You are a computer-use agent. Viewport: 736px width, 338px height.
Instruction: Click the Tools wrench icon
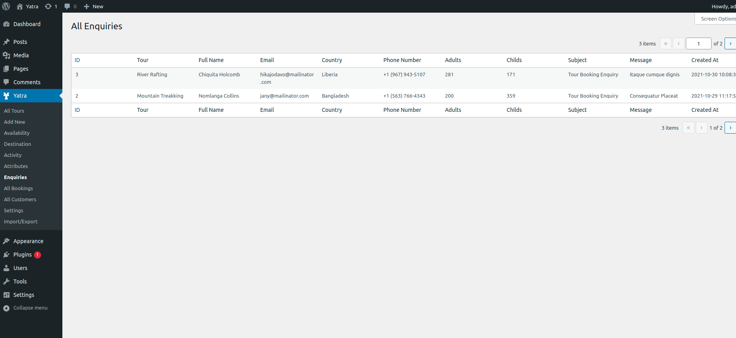point(6,281)
